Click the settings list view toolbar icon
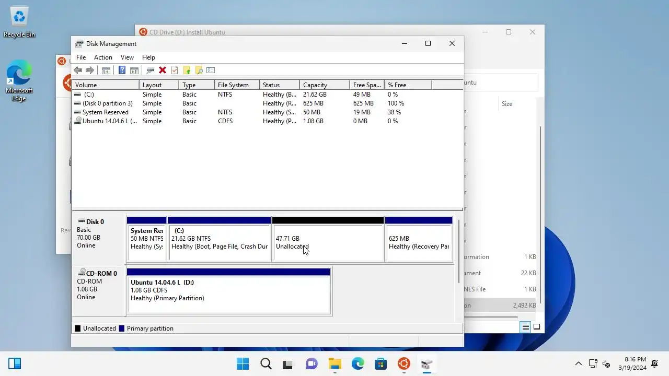 (x=211, y=70)
